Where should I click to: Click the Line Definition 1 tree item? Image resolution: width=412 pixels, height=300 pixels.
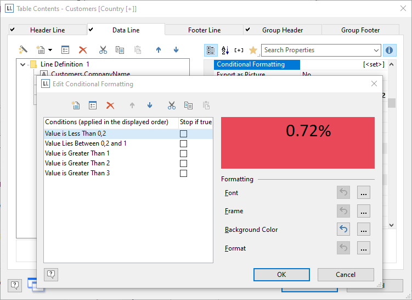65,64
